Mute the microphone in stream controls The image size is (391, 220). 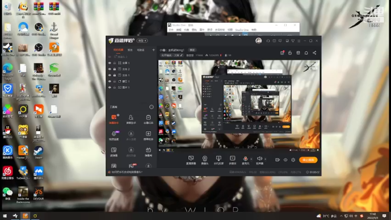[x=245, y=160]
